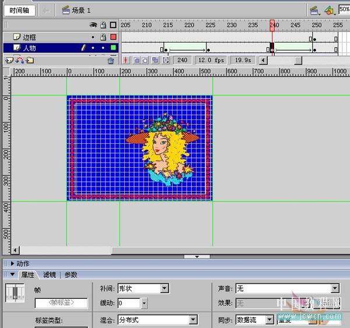Insert a layer folder

30,60
